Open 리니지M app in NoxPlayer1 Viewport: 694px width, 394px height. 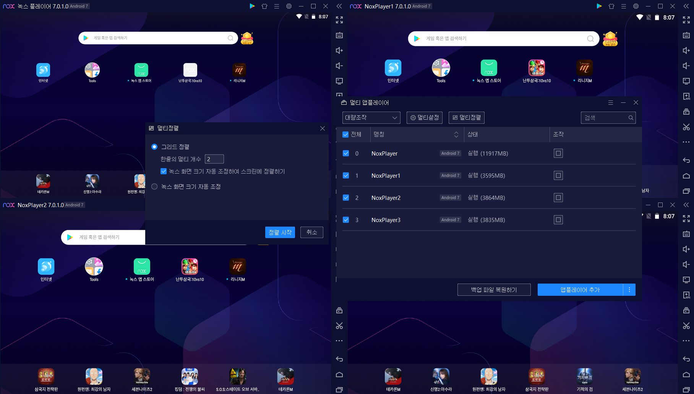click(x=585, y=71)
